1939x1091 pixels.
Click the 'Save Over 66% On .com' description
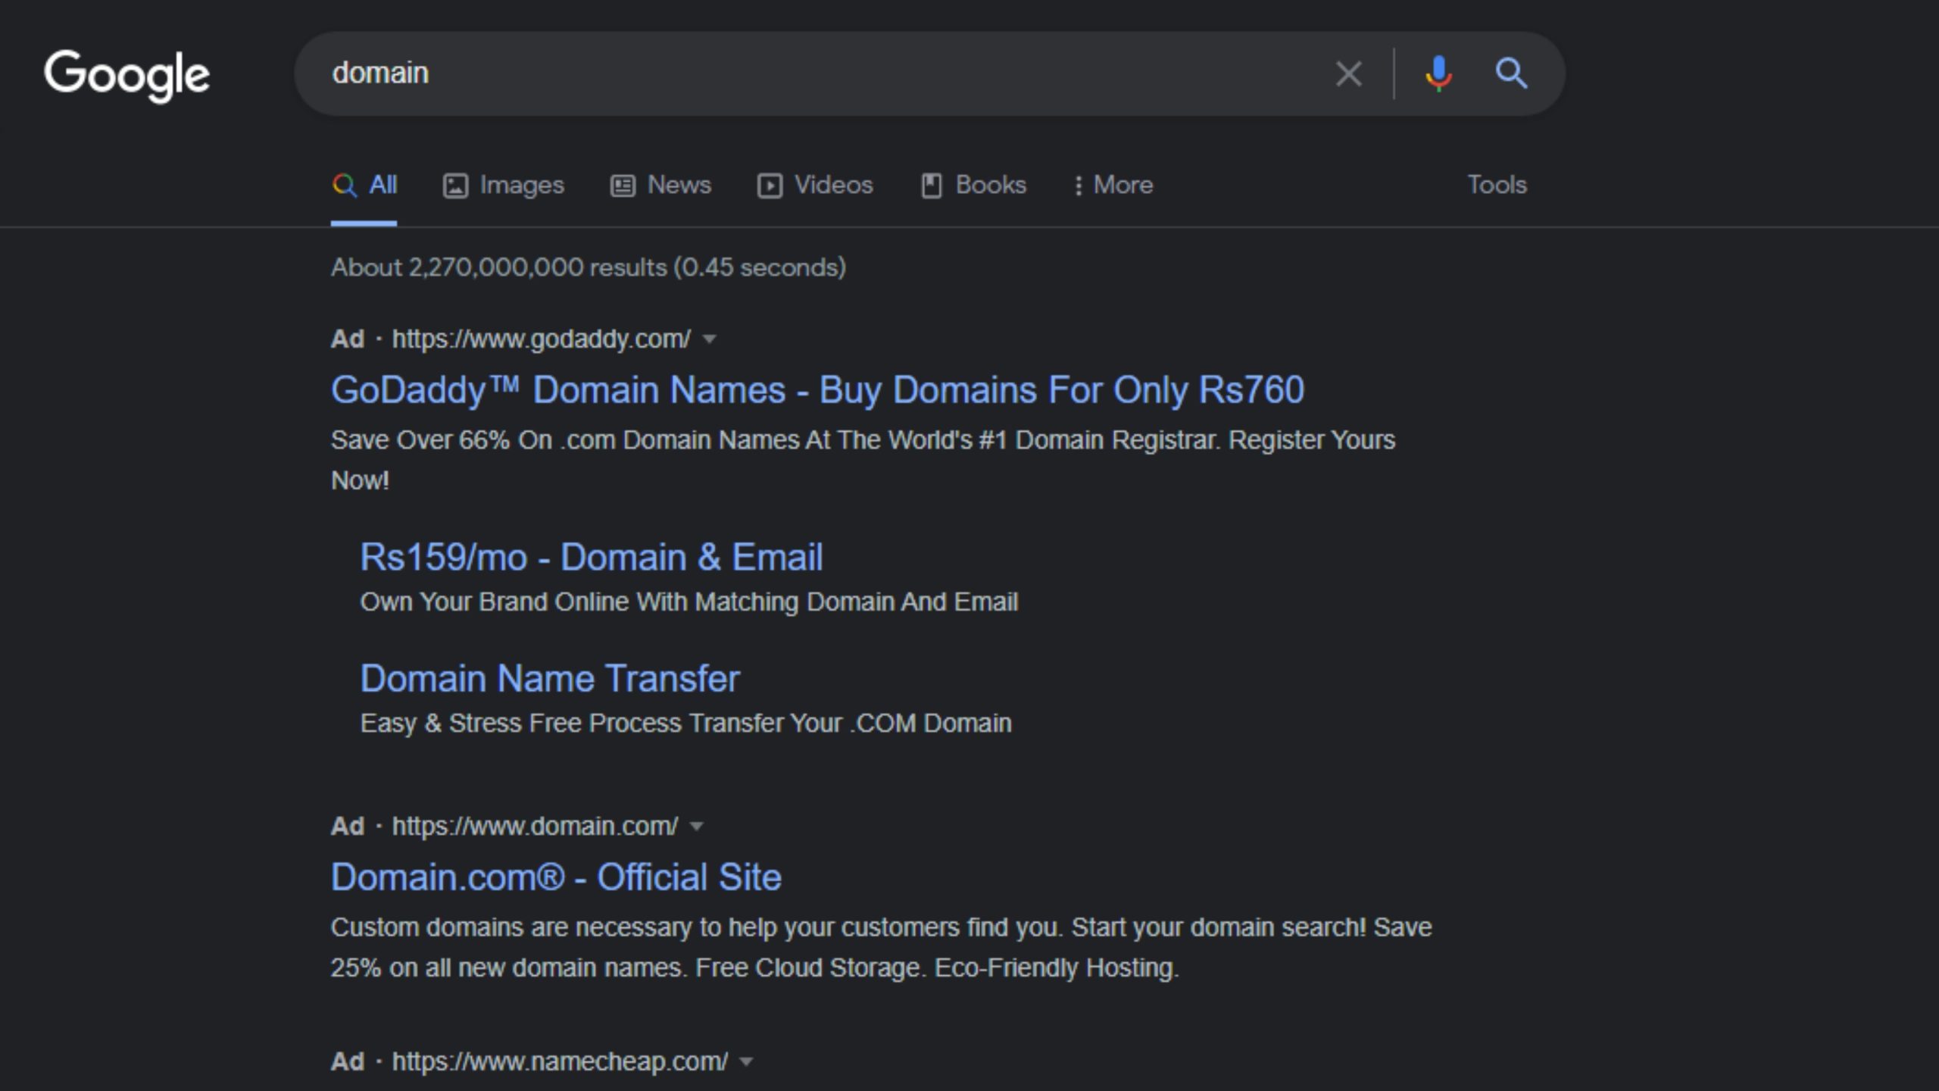point(863,460)
